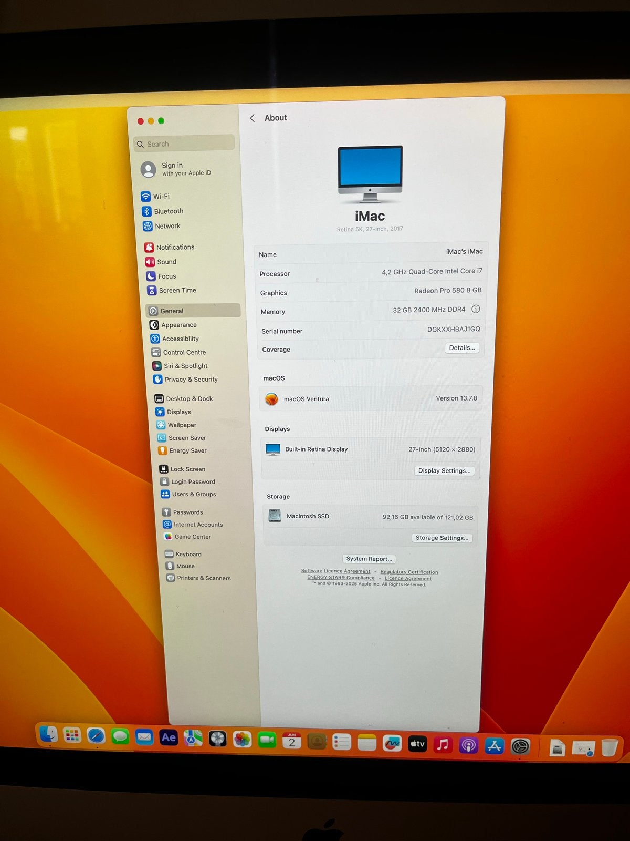Select Login Password in the sidebar

[188, 481]
